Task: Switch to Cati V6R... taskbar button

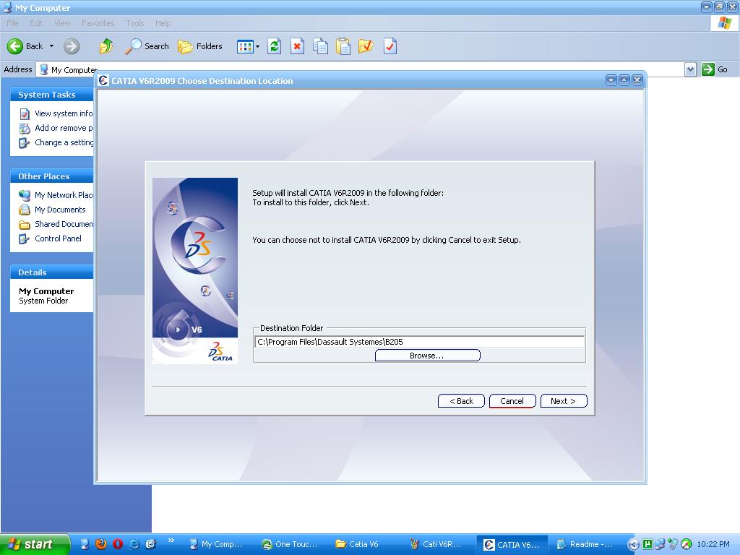Action: pos(439,544)
